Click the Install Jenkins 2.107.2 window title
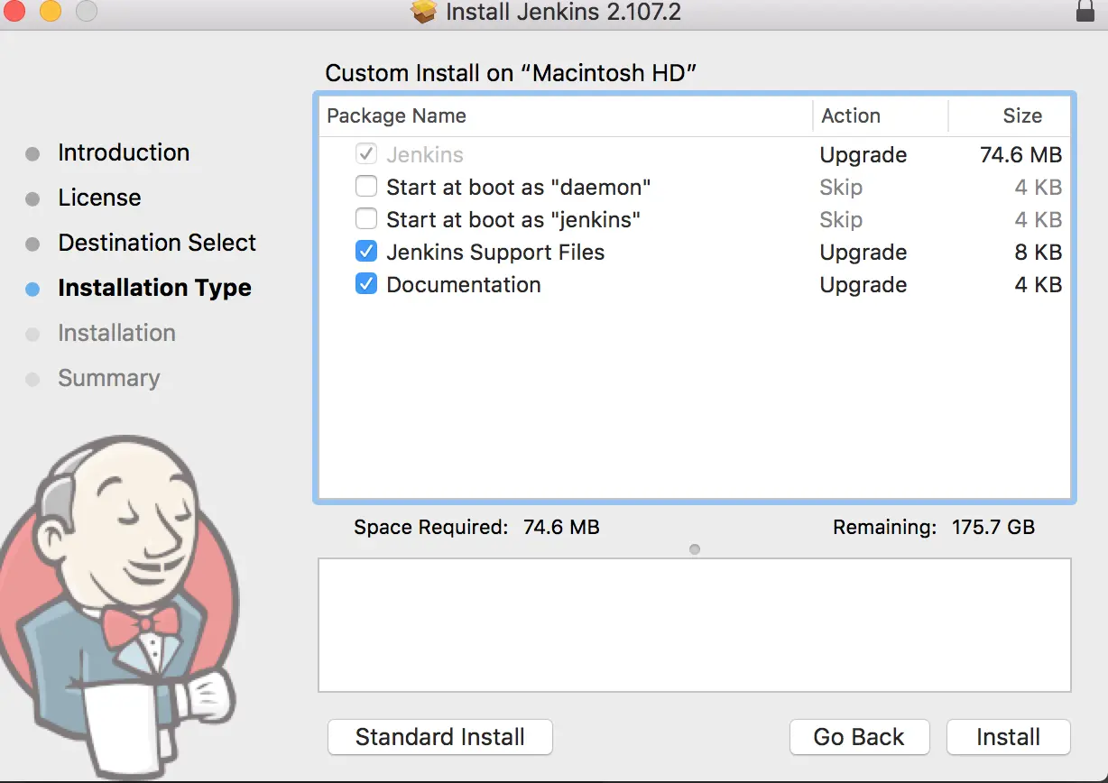 pyautogui.click(x=563, y=12)
